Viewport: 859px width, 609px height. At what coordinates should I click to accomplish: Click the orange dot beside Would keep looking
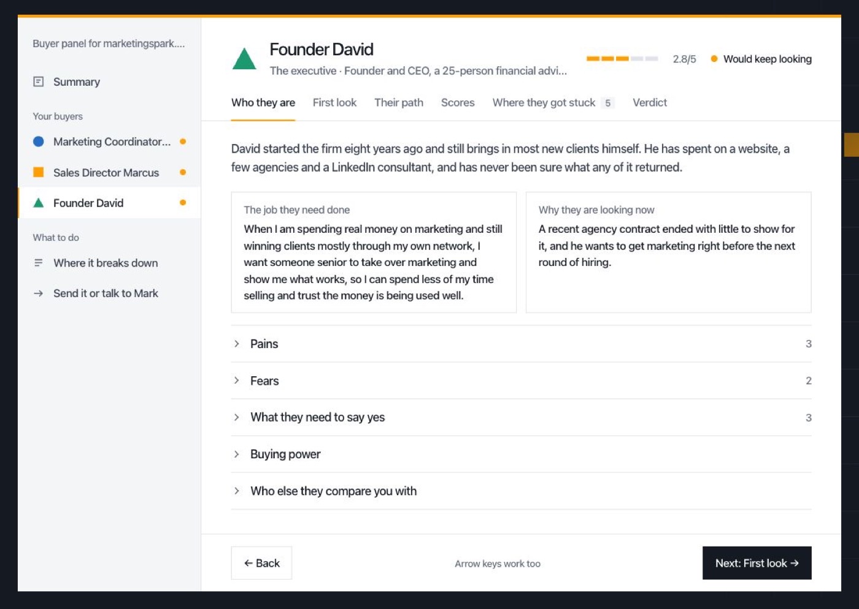(x=714, y=59)
